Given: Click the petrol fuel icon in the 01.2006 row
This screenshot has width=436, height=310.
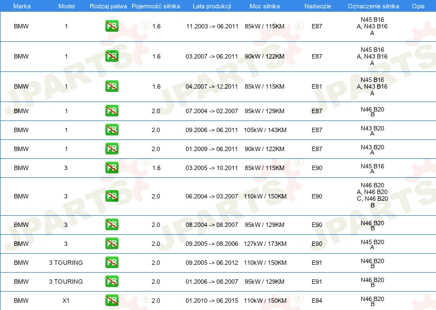Looking at the screenshot, I should pos(112,281).
